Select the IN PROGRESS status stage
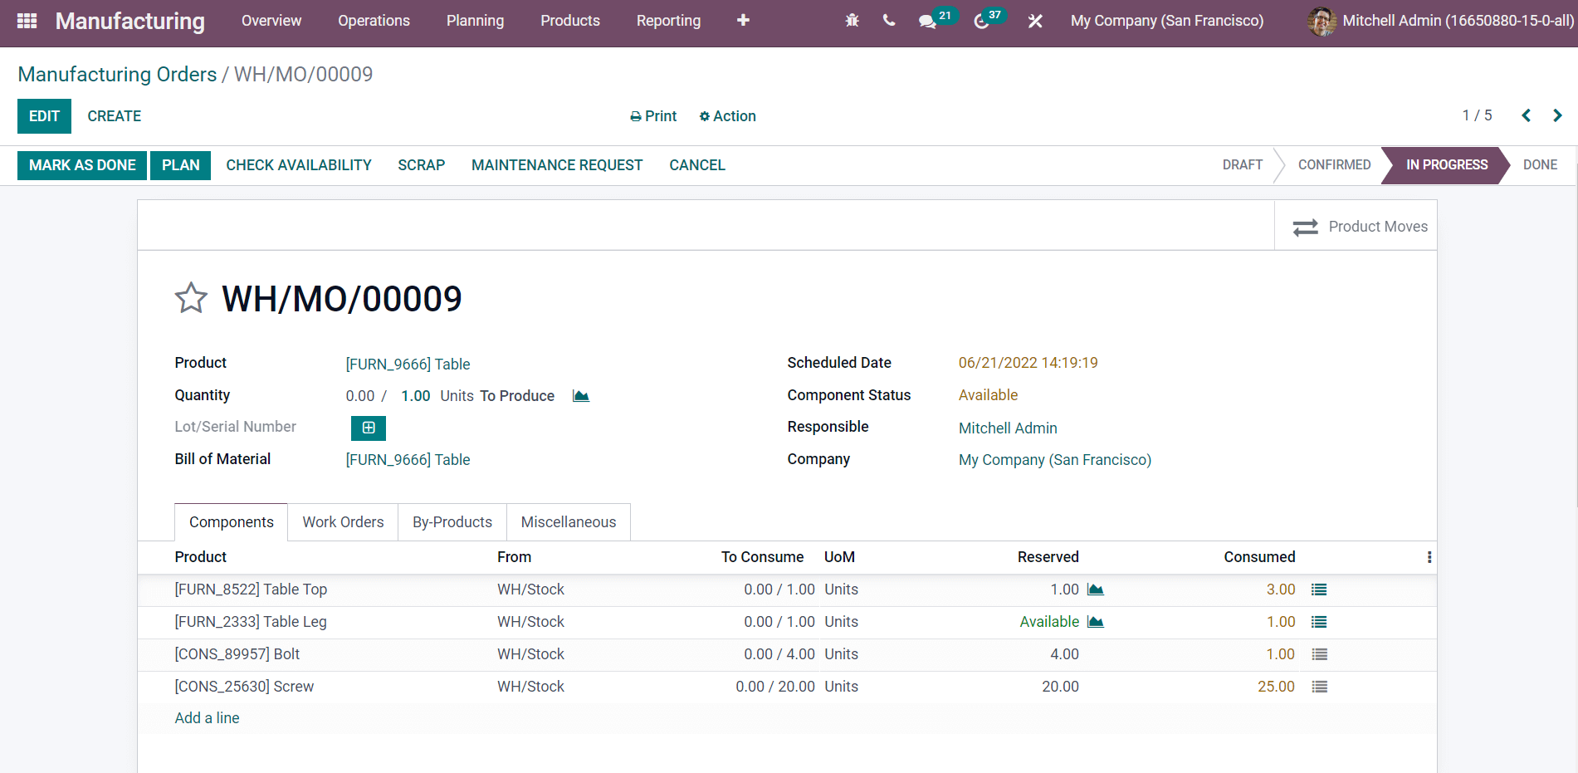 (1447, 165)
